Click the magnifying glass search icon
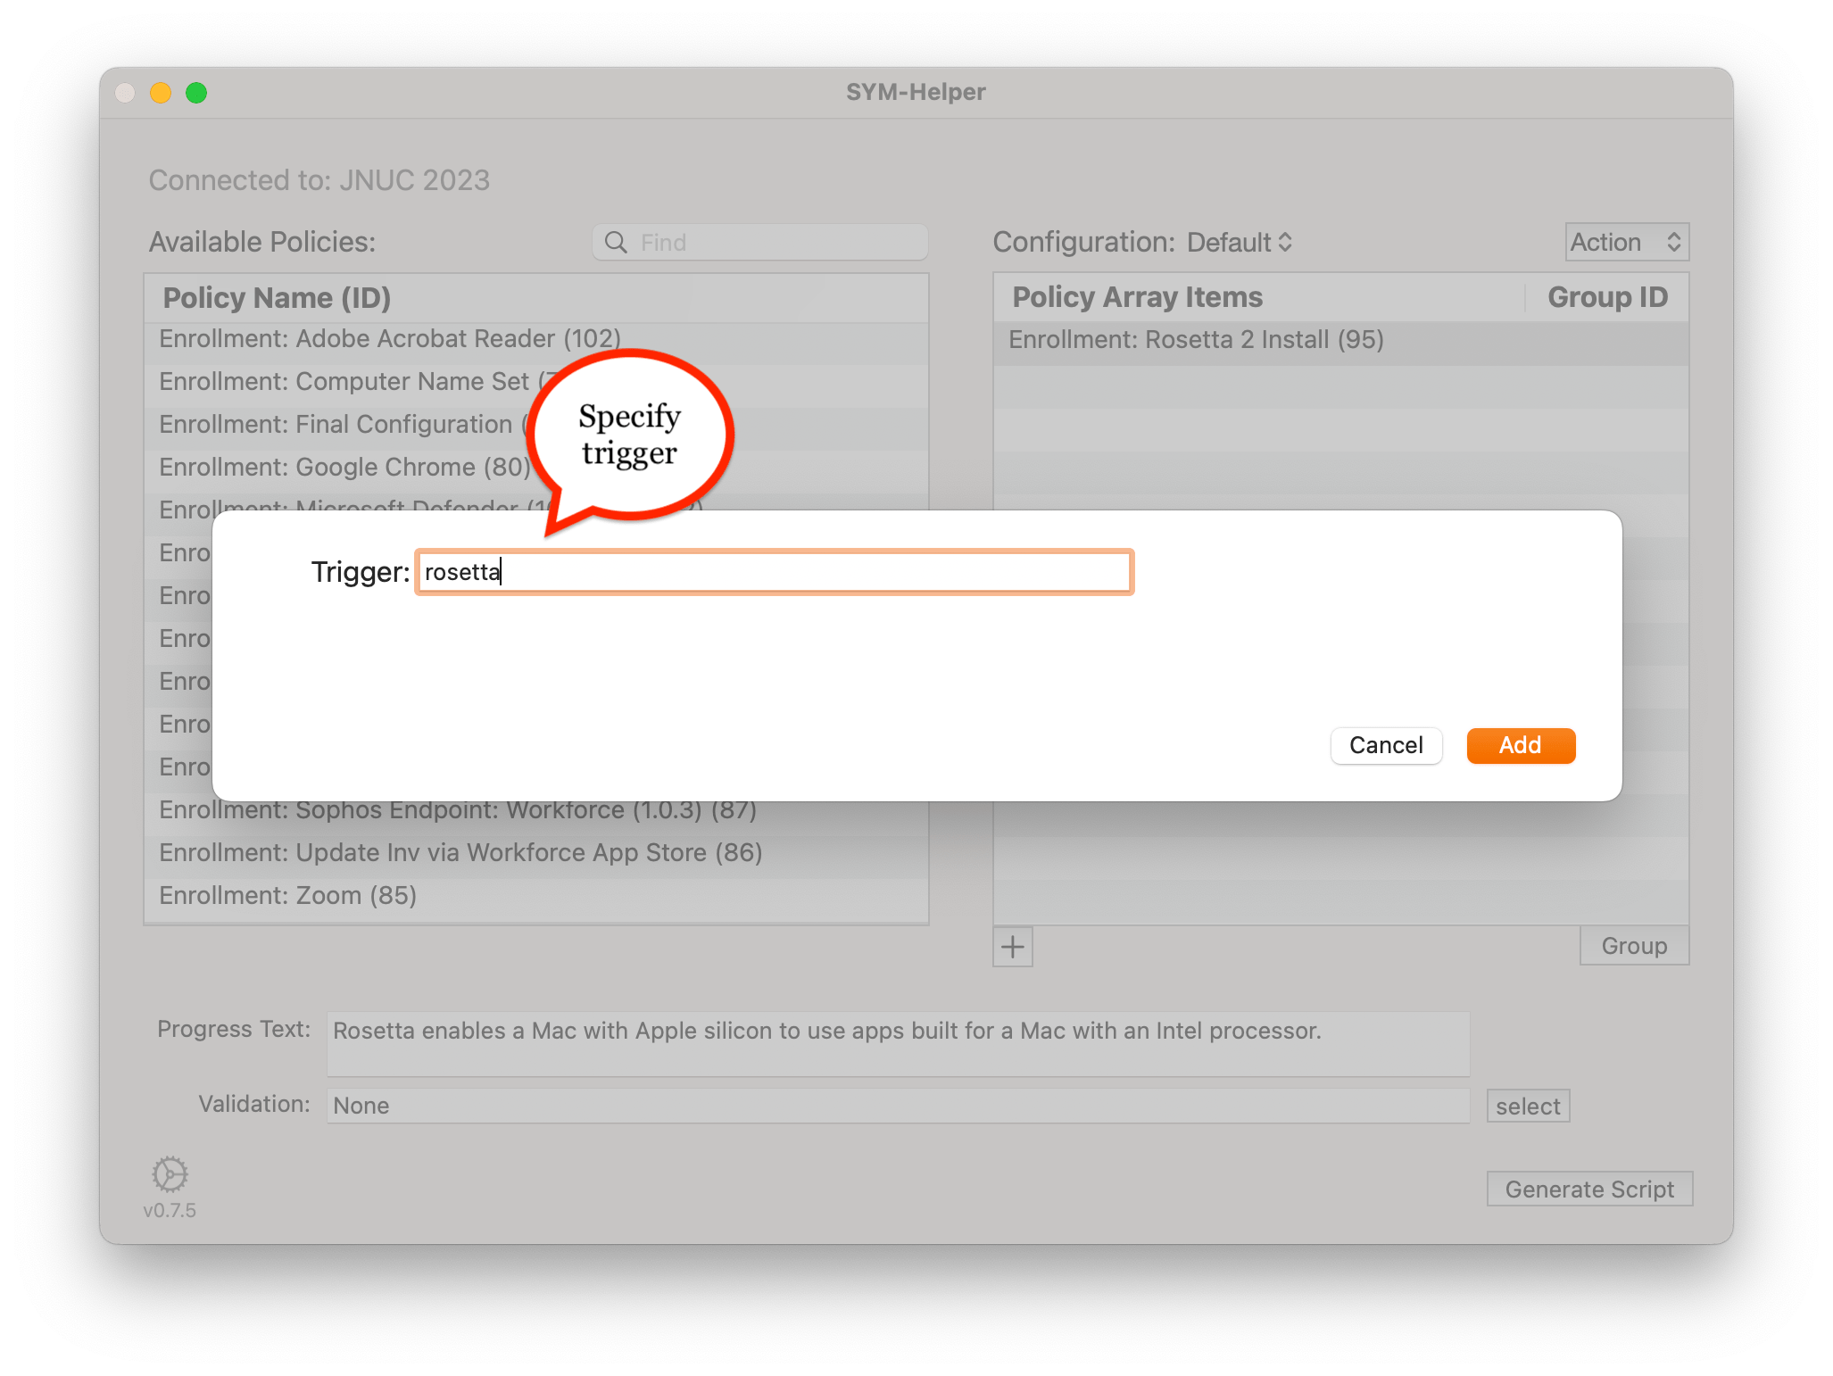 (x=615, y=243)
